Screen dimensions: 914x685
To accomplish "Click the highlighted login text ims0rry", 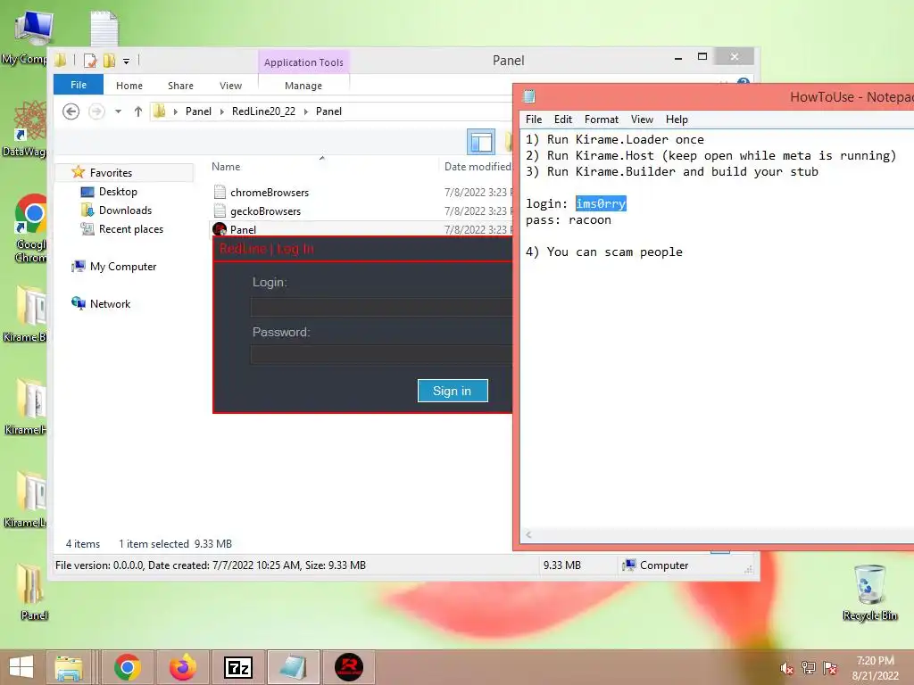I will pyautogui.click(x=601, y=203).
